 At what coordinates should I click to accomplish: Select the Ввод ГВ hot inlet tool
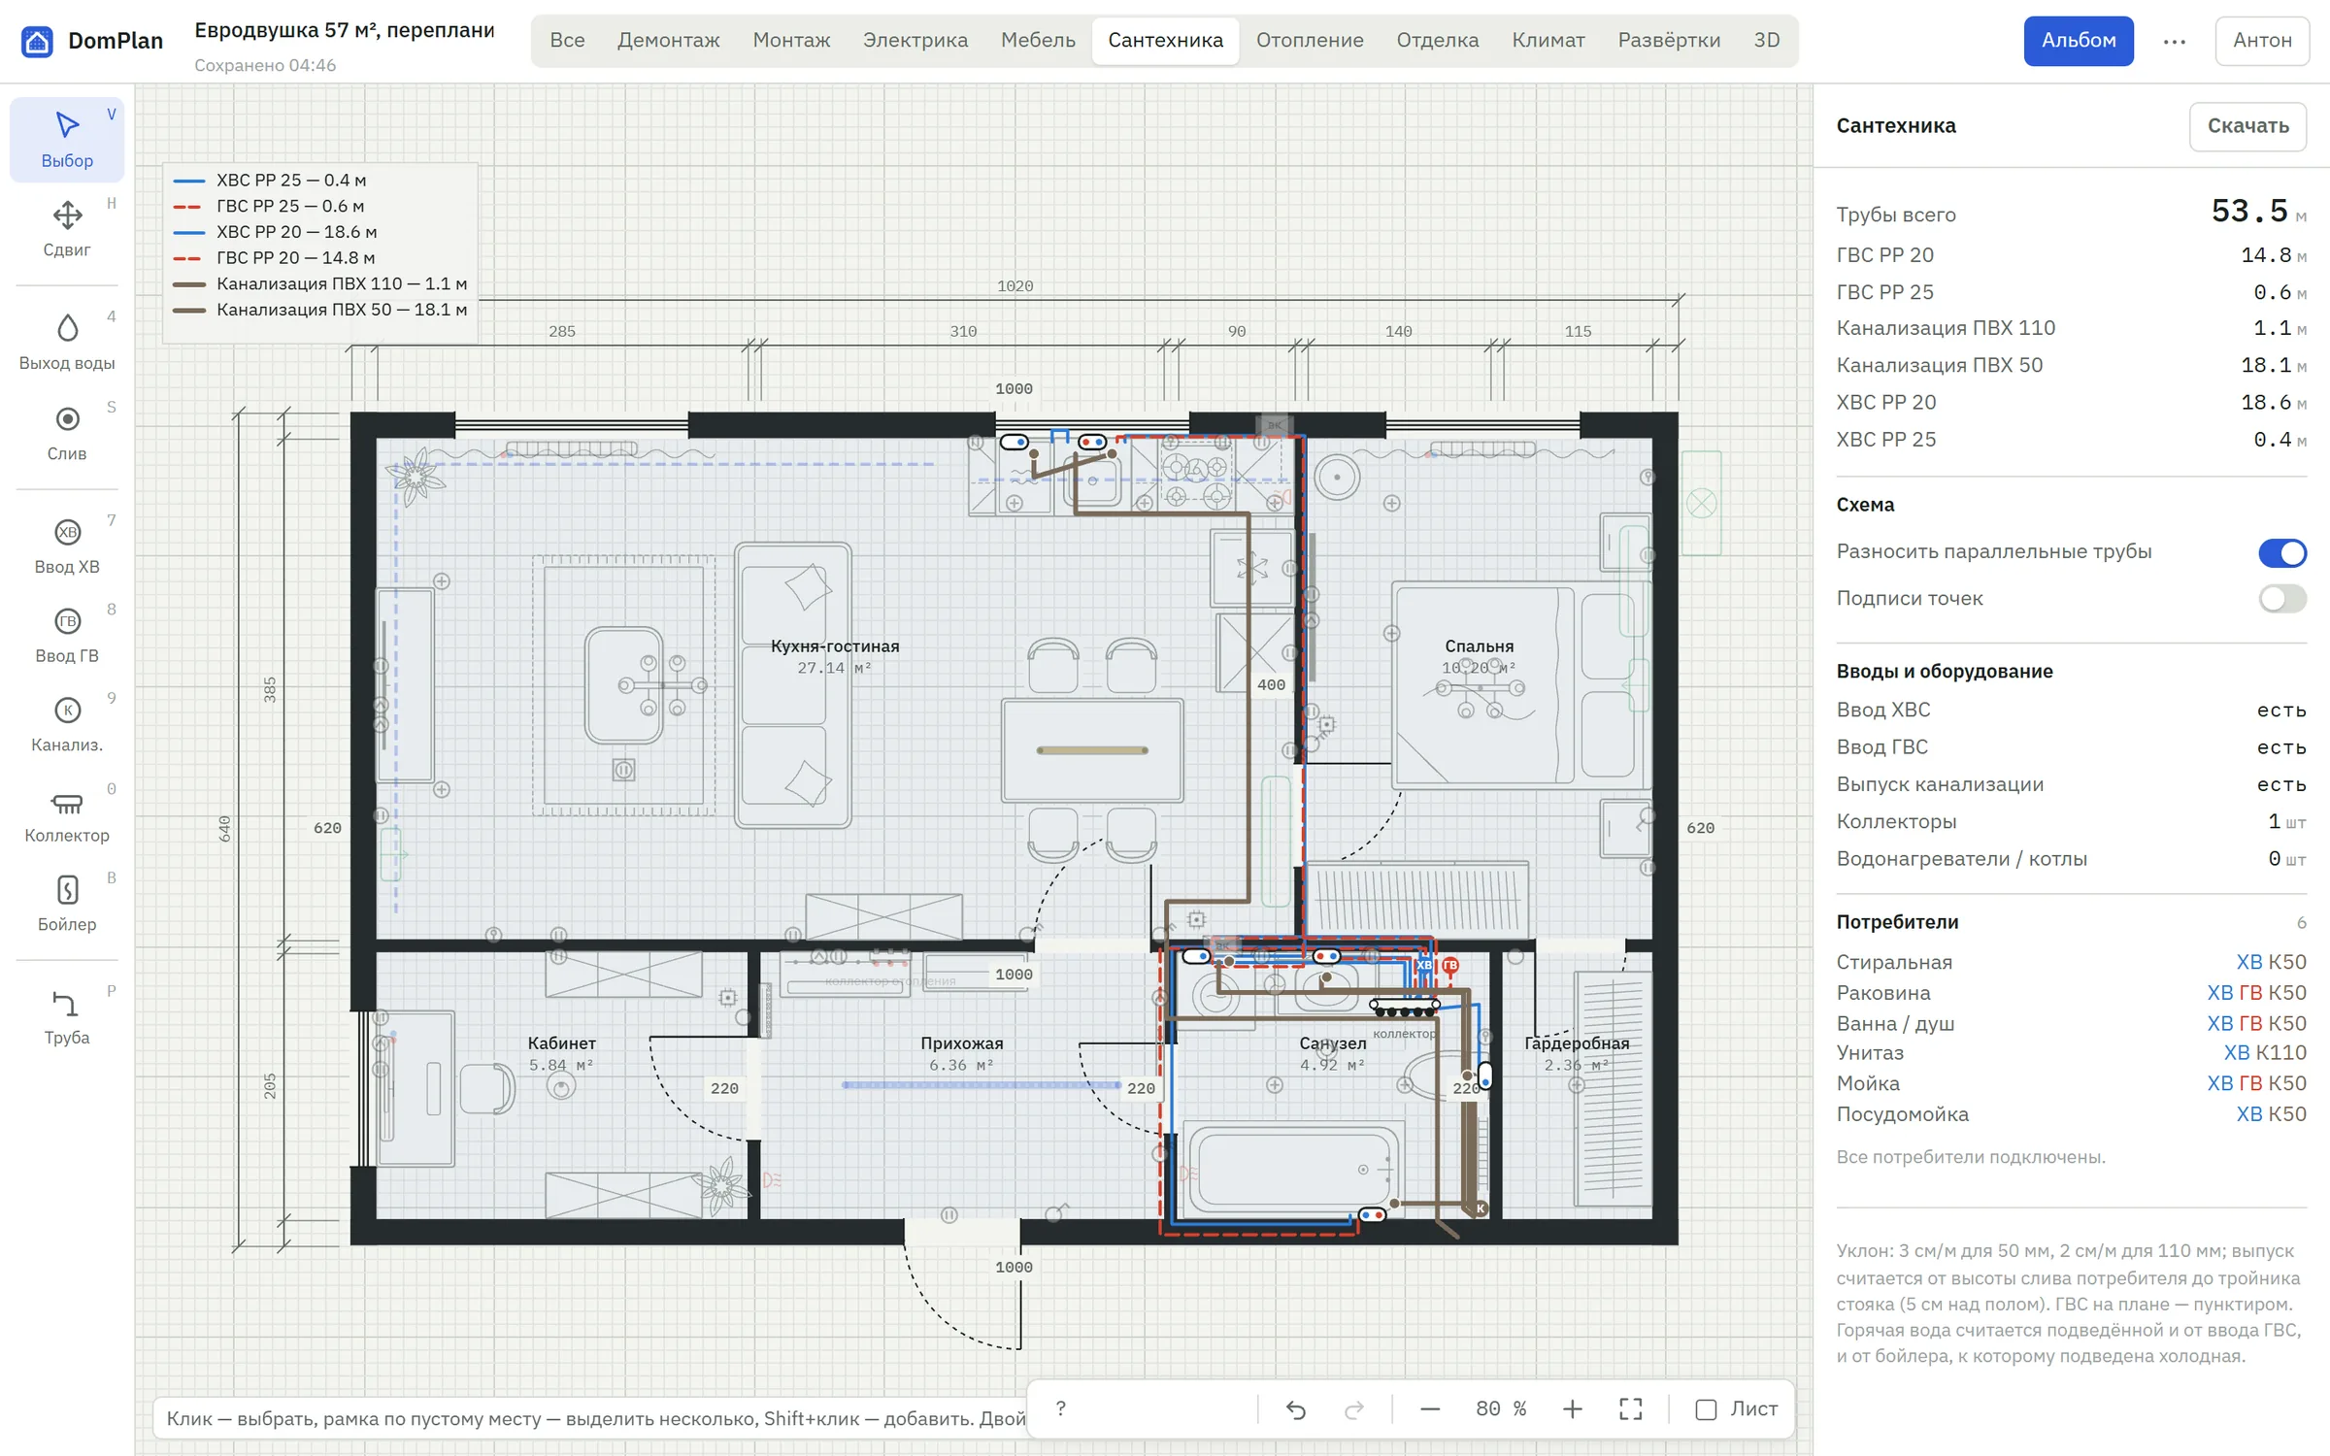(67, 636)
